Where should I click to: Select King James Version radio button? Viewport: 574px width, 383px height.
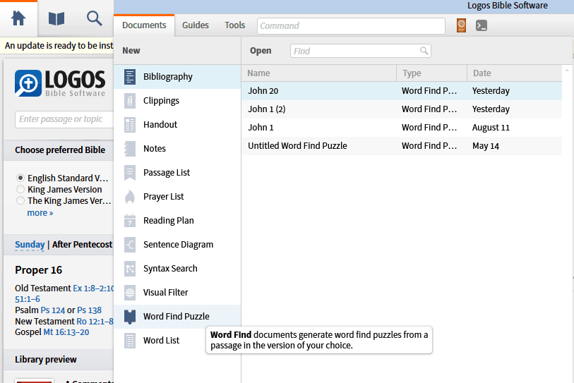click(x=20, y=190)
